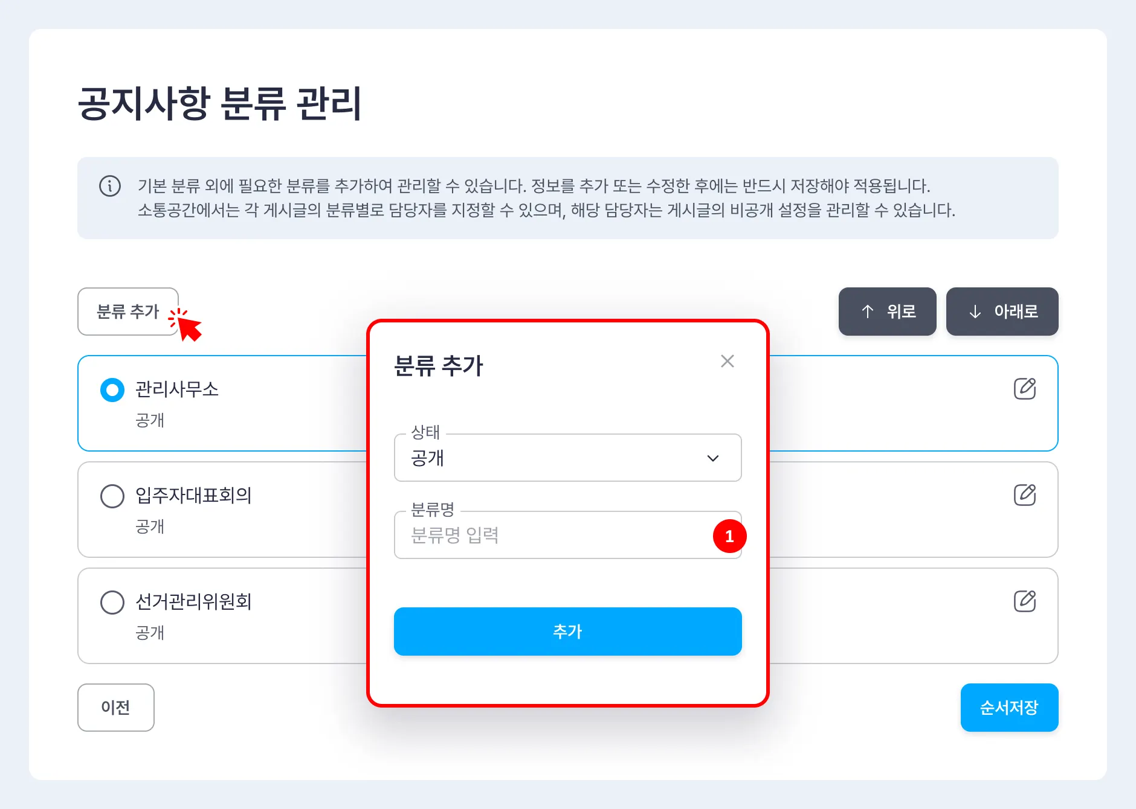Select the 입주자대표회의 radio button
This screenshot has width=1136, height=809.
(x=112, y=496)
